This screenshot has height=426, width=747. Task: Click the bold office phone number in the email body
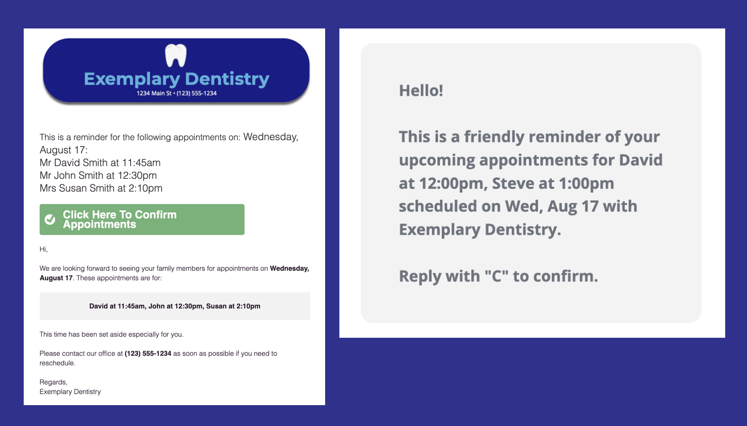[148, 353]
